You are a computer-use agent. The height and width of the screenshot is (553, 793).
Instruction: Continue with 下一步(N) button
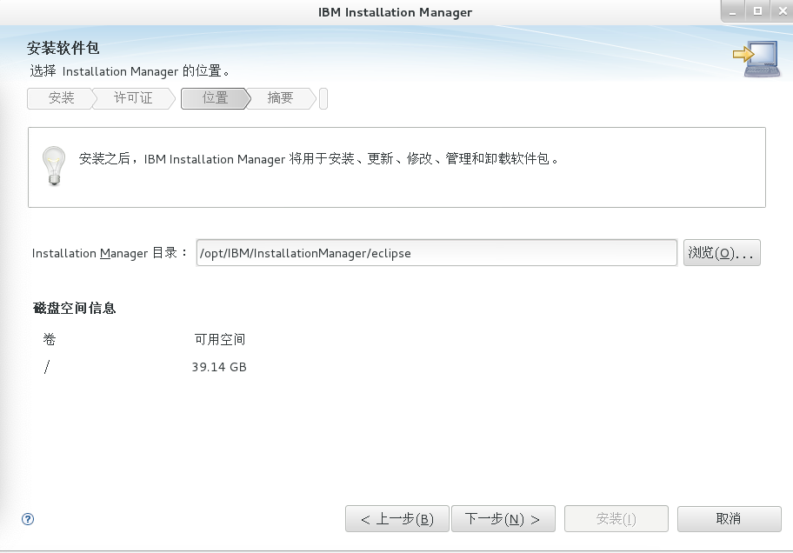(x=503, y=518)
